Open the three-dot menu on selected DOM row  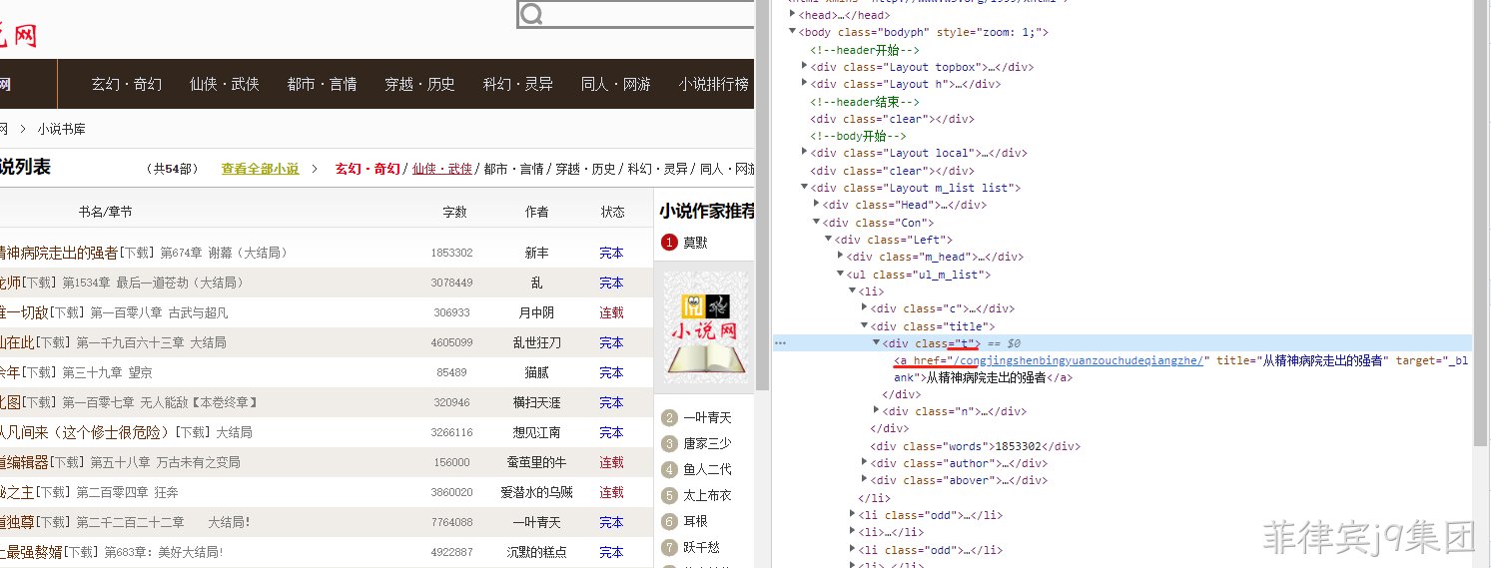[781, 343]
